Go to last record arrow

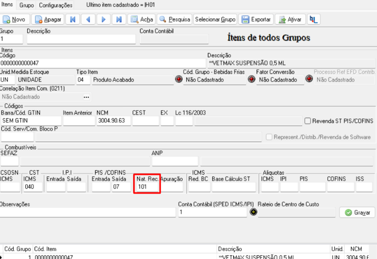pyautogui.click(x=119, y=20)
